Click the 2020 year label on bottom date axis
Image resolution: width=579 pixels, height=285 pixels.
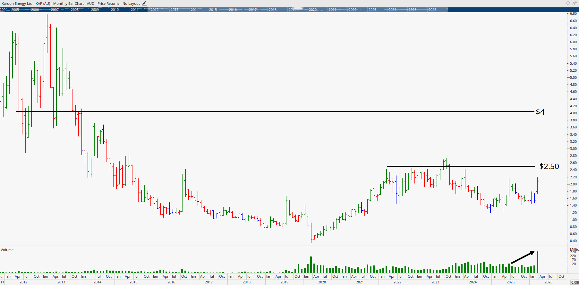pyautogui.click(x=322, y=282)
